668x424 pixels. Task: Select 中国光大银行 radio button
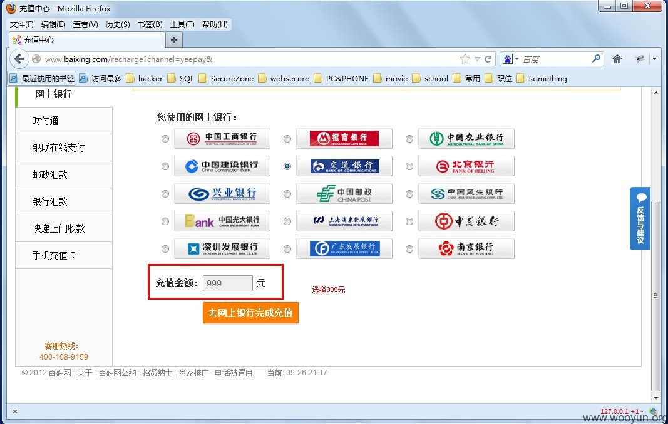[x=165, y=221]
